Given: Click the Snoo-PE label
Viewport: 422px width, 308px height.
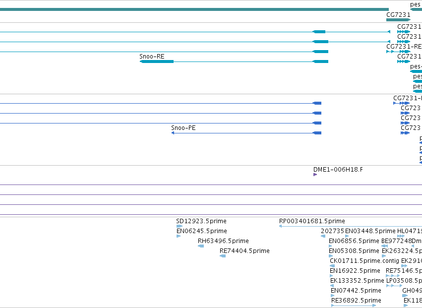Looking at the screenshot, I should (183, 128).
